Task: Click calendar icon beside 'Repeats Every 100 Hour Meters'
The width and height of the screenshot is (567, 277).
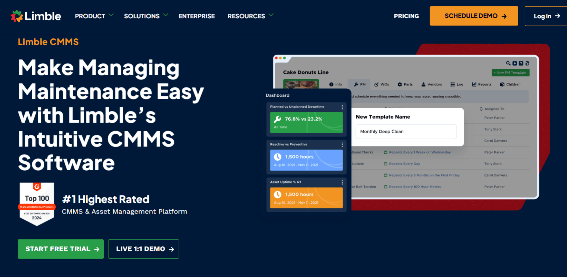Action: coord(386,187)
